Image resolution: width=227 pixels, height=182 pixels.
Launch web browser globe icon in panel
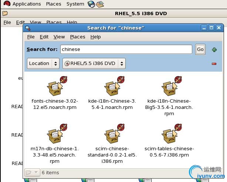[x=91, y=4]
